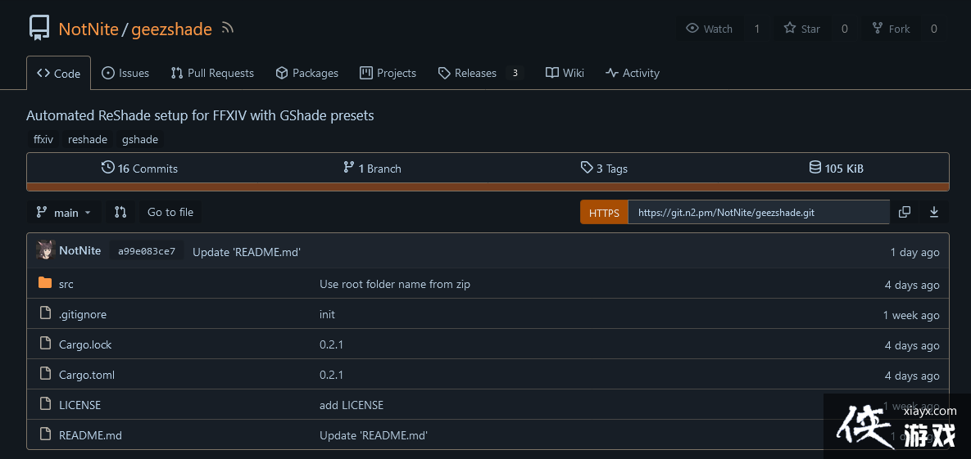Click the download repository icon
The image size is (971, 459).
(x=933, y=212)
